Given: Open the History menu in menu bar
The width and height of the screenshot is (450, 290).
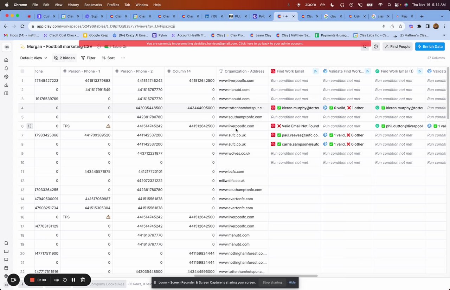Looking at the screenshot, I should tap(73, 5).
